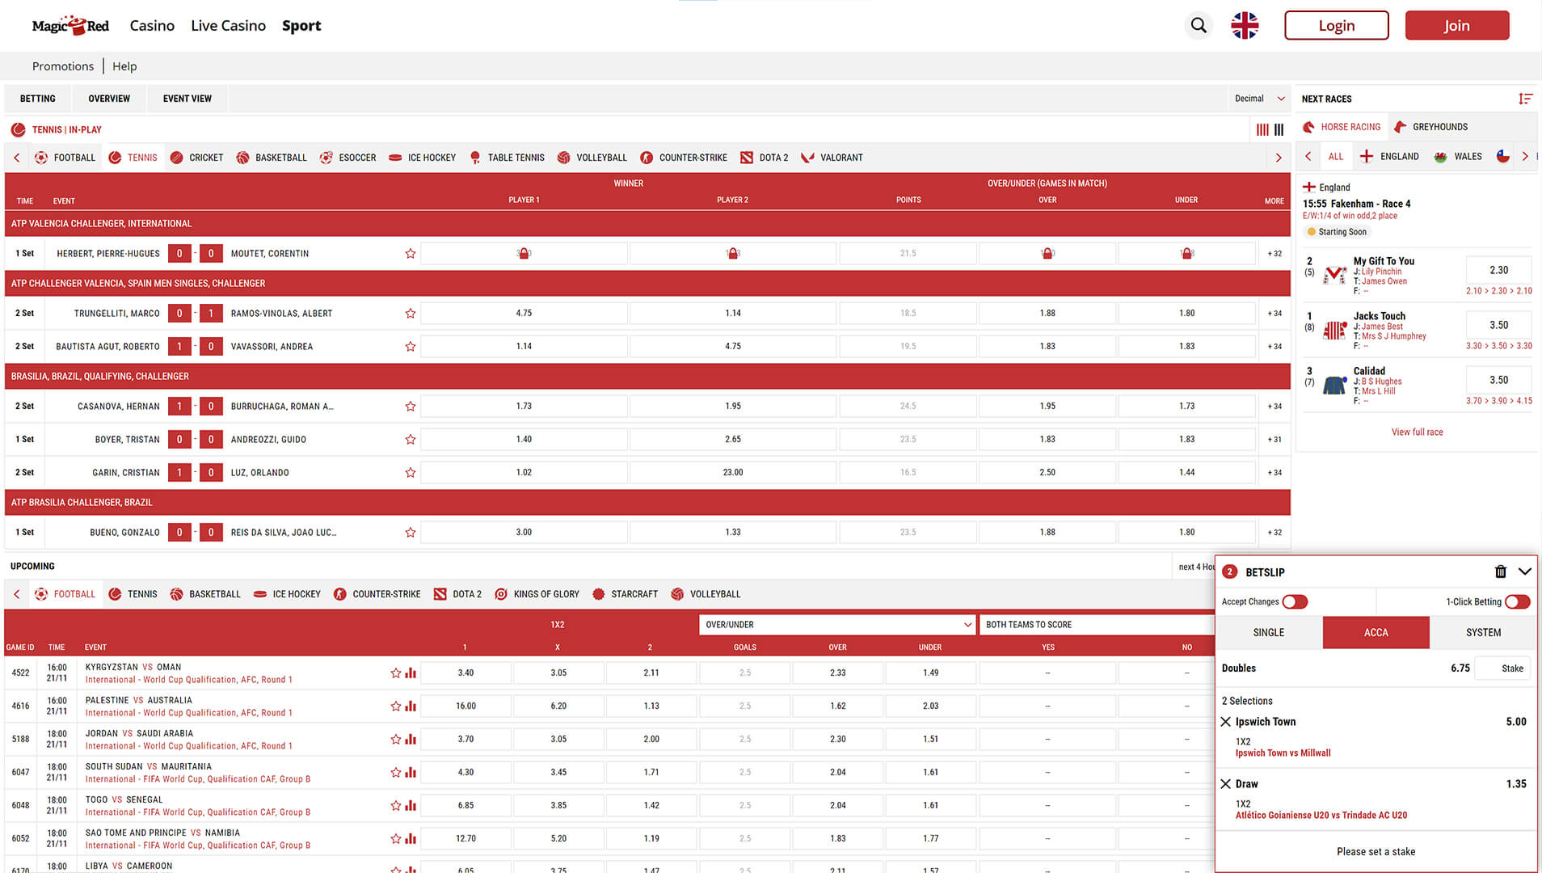Star the Garin vs Luz match
Image resolution: width=1542 pixels, height=873 pixels.
click(x=411, y=473)
